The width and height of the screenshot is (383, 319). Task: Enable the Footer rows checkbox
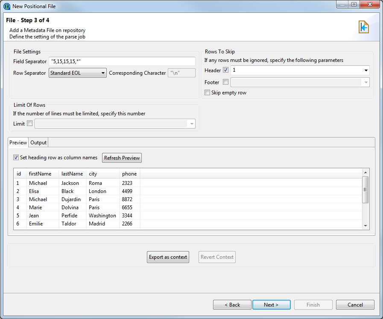[226, 82]
